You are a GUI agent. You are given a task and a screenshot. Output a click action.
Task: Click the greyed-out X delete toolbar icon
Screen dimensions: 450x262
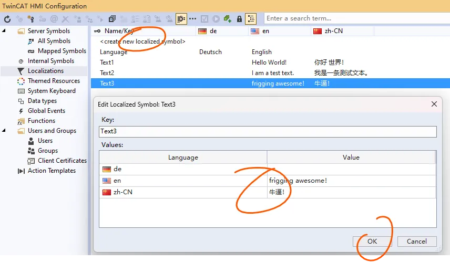coord(65,19)
